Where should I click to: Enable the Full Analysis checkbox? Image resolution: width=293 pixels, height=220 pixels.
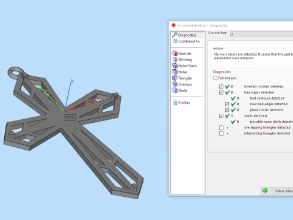[x=215, y=78]
